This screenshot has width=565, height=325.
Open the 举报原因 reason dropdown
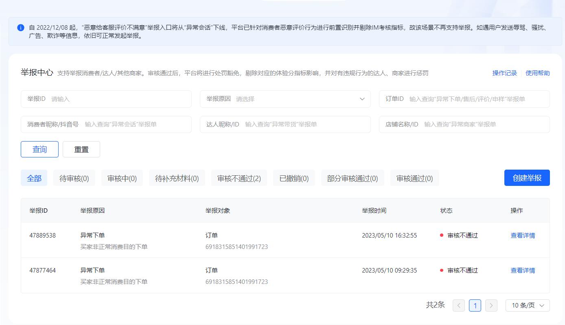[x=285, y=99]
